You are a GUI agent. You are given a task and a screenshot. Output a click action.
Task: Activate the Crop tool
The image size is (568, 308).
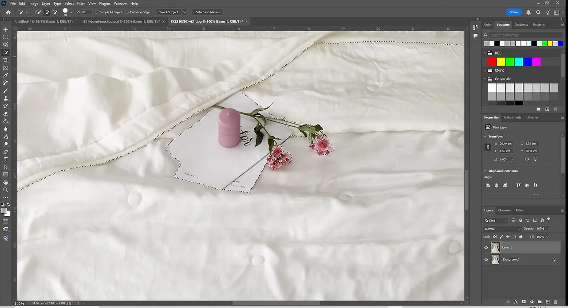(x=6, y=59)
